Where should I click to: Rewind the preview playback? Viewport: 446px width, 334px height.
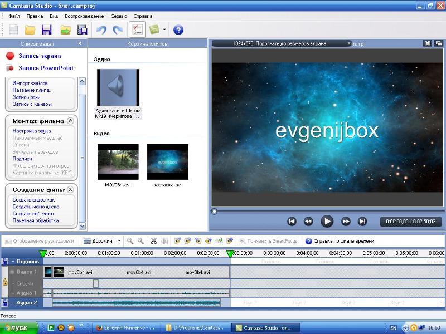[x=308, y=221]
